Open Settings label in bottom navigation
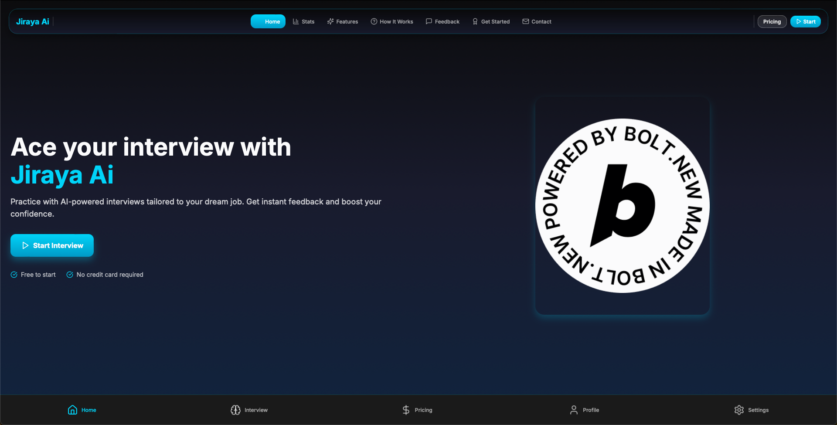Screen dimensions: 837x425 (759, 410)
